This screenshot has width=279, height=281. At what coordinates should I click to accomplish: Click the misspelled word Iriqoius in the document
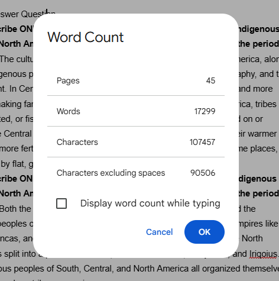click(263, 254)
